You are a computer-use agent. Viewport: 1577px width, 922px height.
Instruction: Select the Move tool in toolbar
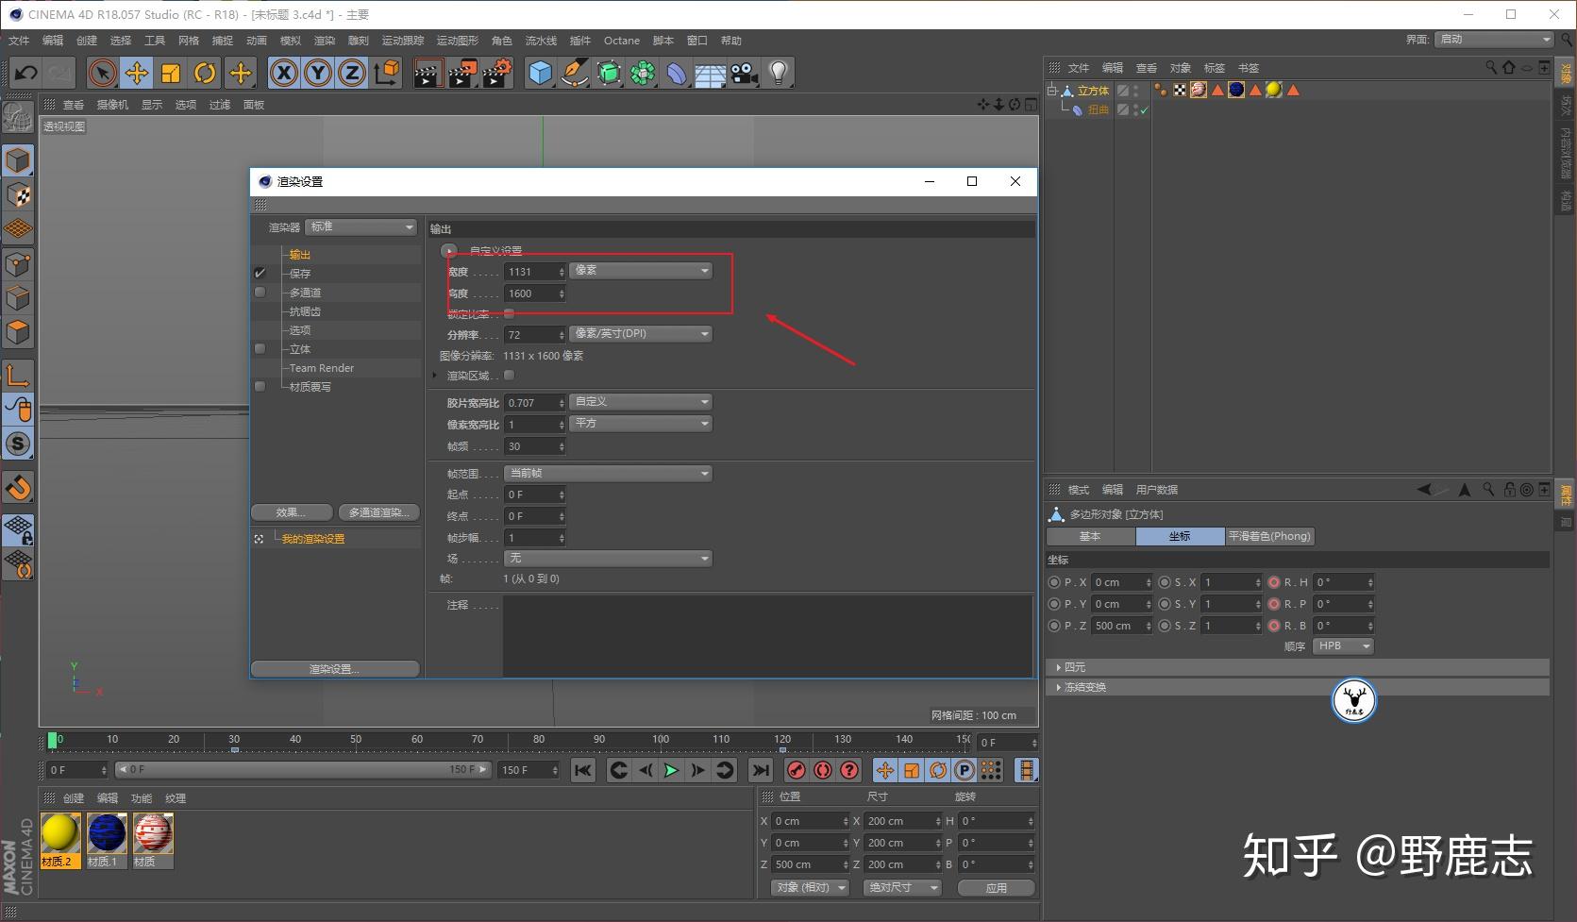coord(137,73)
